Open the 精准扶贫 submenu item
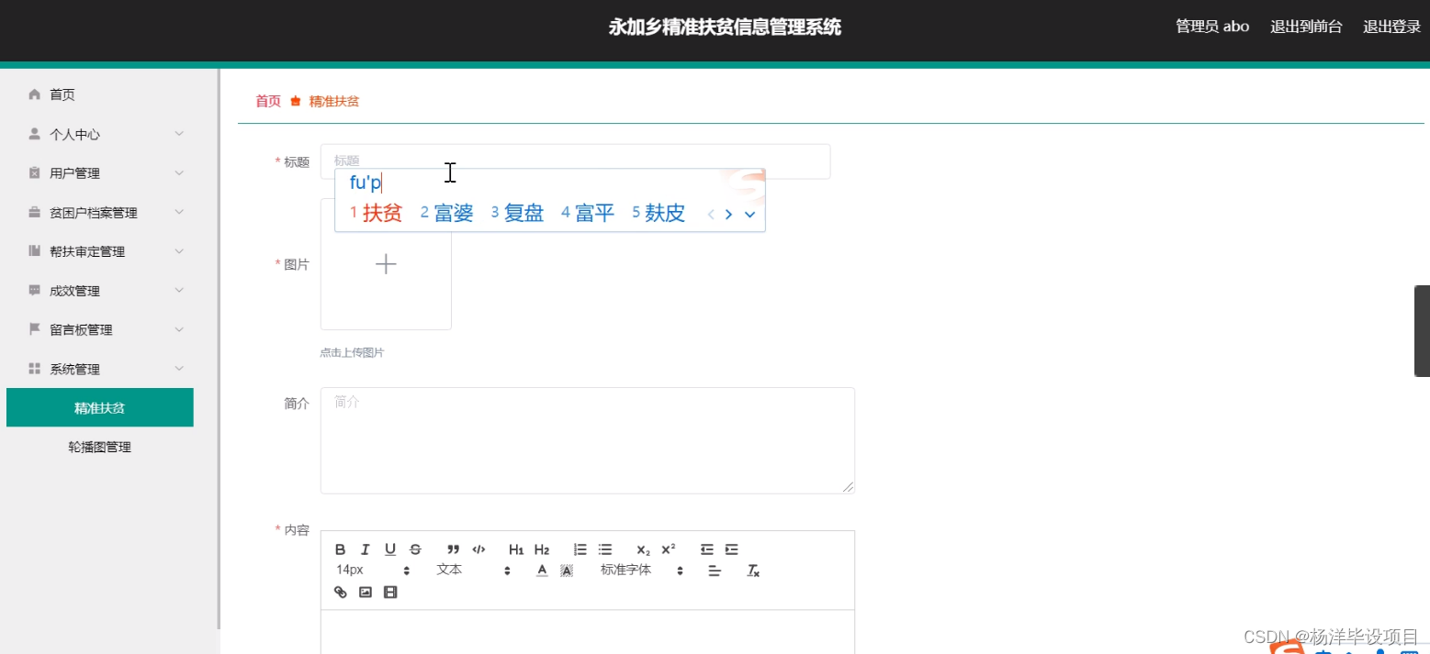 pyautogui.click(x=100, y=408)
